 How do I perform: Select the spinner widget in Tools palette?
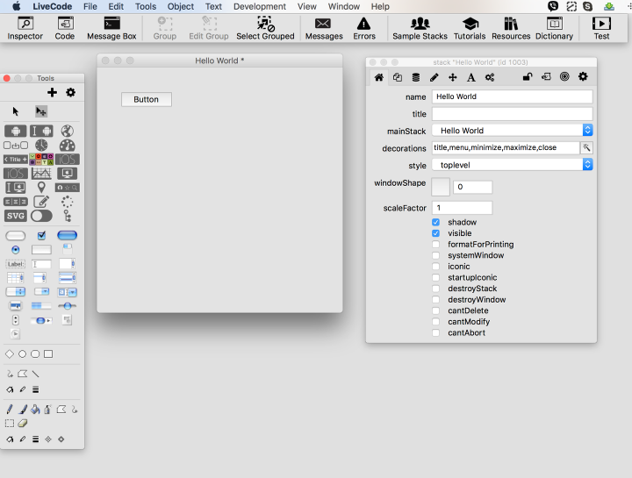(x=68, y=202)
